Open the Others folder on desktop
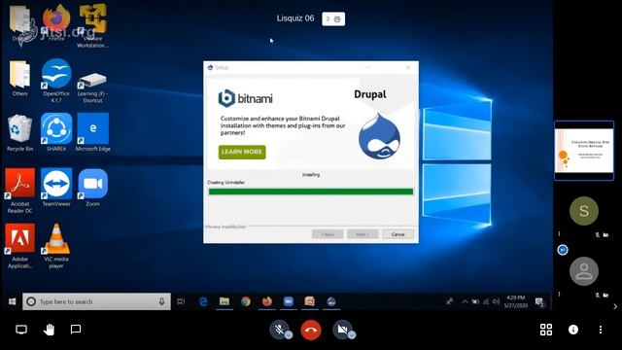The height and width of the screenshot is (350, 622). 19,78
